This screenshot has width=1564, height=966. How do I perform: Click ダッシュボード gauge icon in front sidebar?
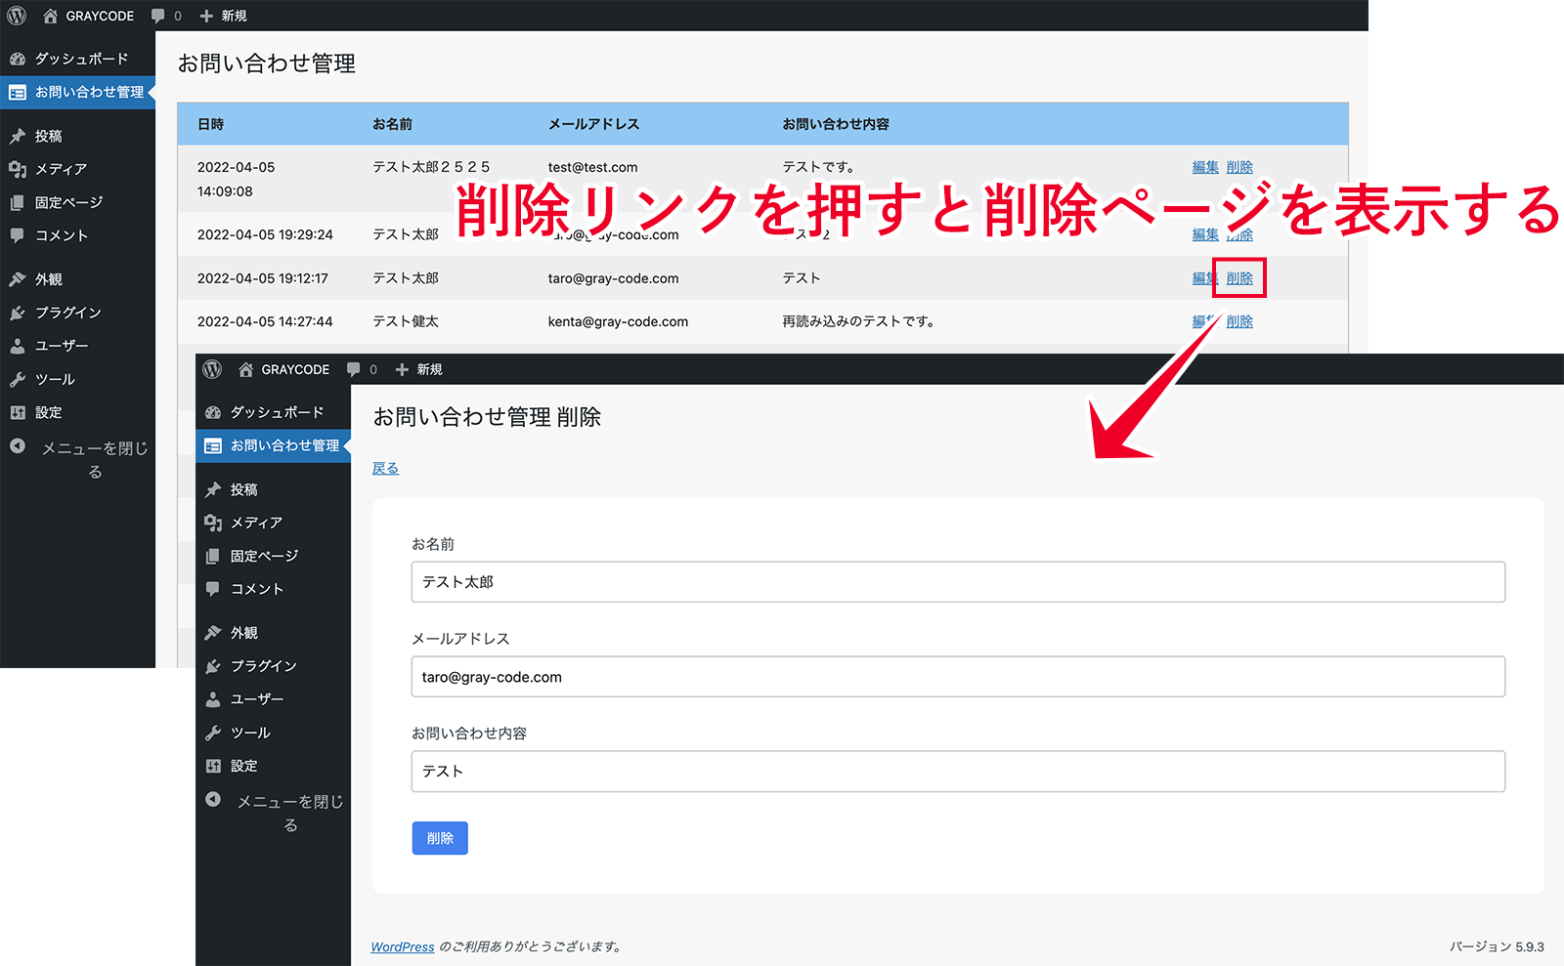[x=213, y=412]
